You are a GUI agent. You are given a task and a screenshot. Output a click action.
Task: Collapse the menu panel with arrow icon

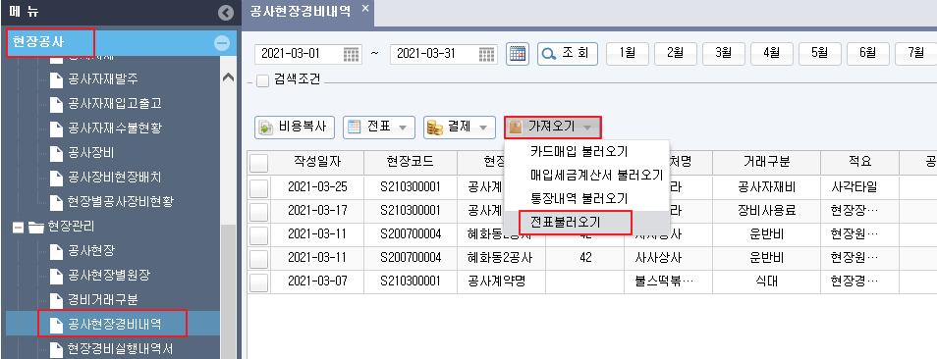225,12
